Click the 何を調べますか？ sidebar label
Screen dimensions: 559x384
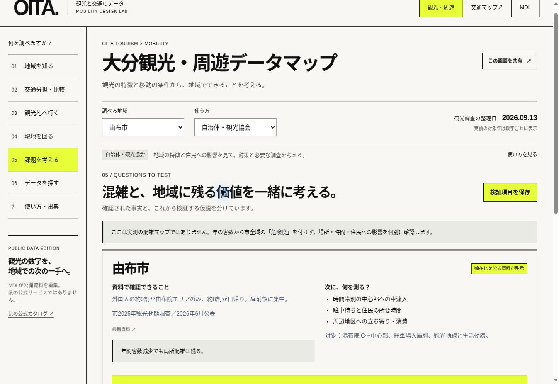tap(30, 43)
